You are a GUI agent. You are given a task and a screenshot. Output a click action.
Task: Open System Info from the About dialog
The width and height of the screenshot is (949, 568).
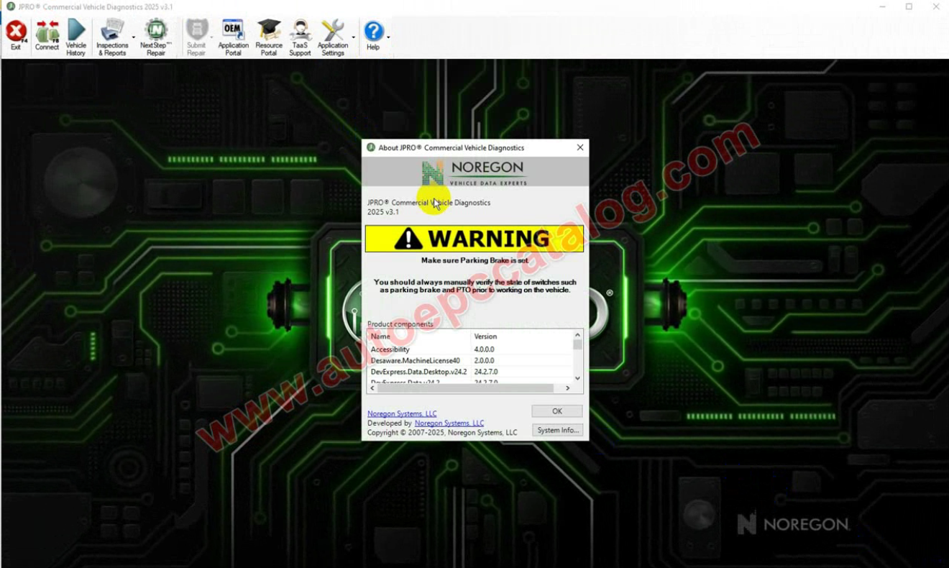(x=557, y=430)
